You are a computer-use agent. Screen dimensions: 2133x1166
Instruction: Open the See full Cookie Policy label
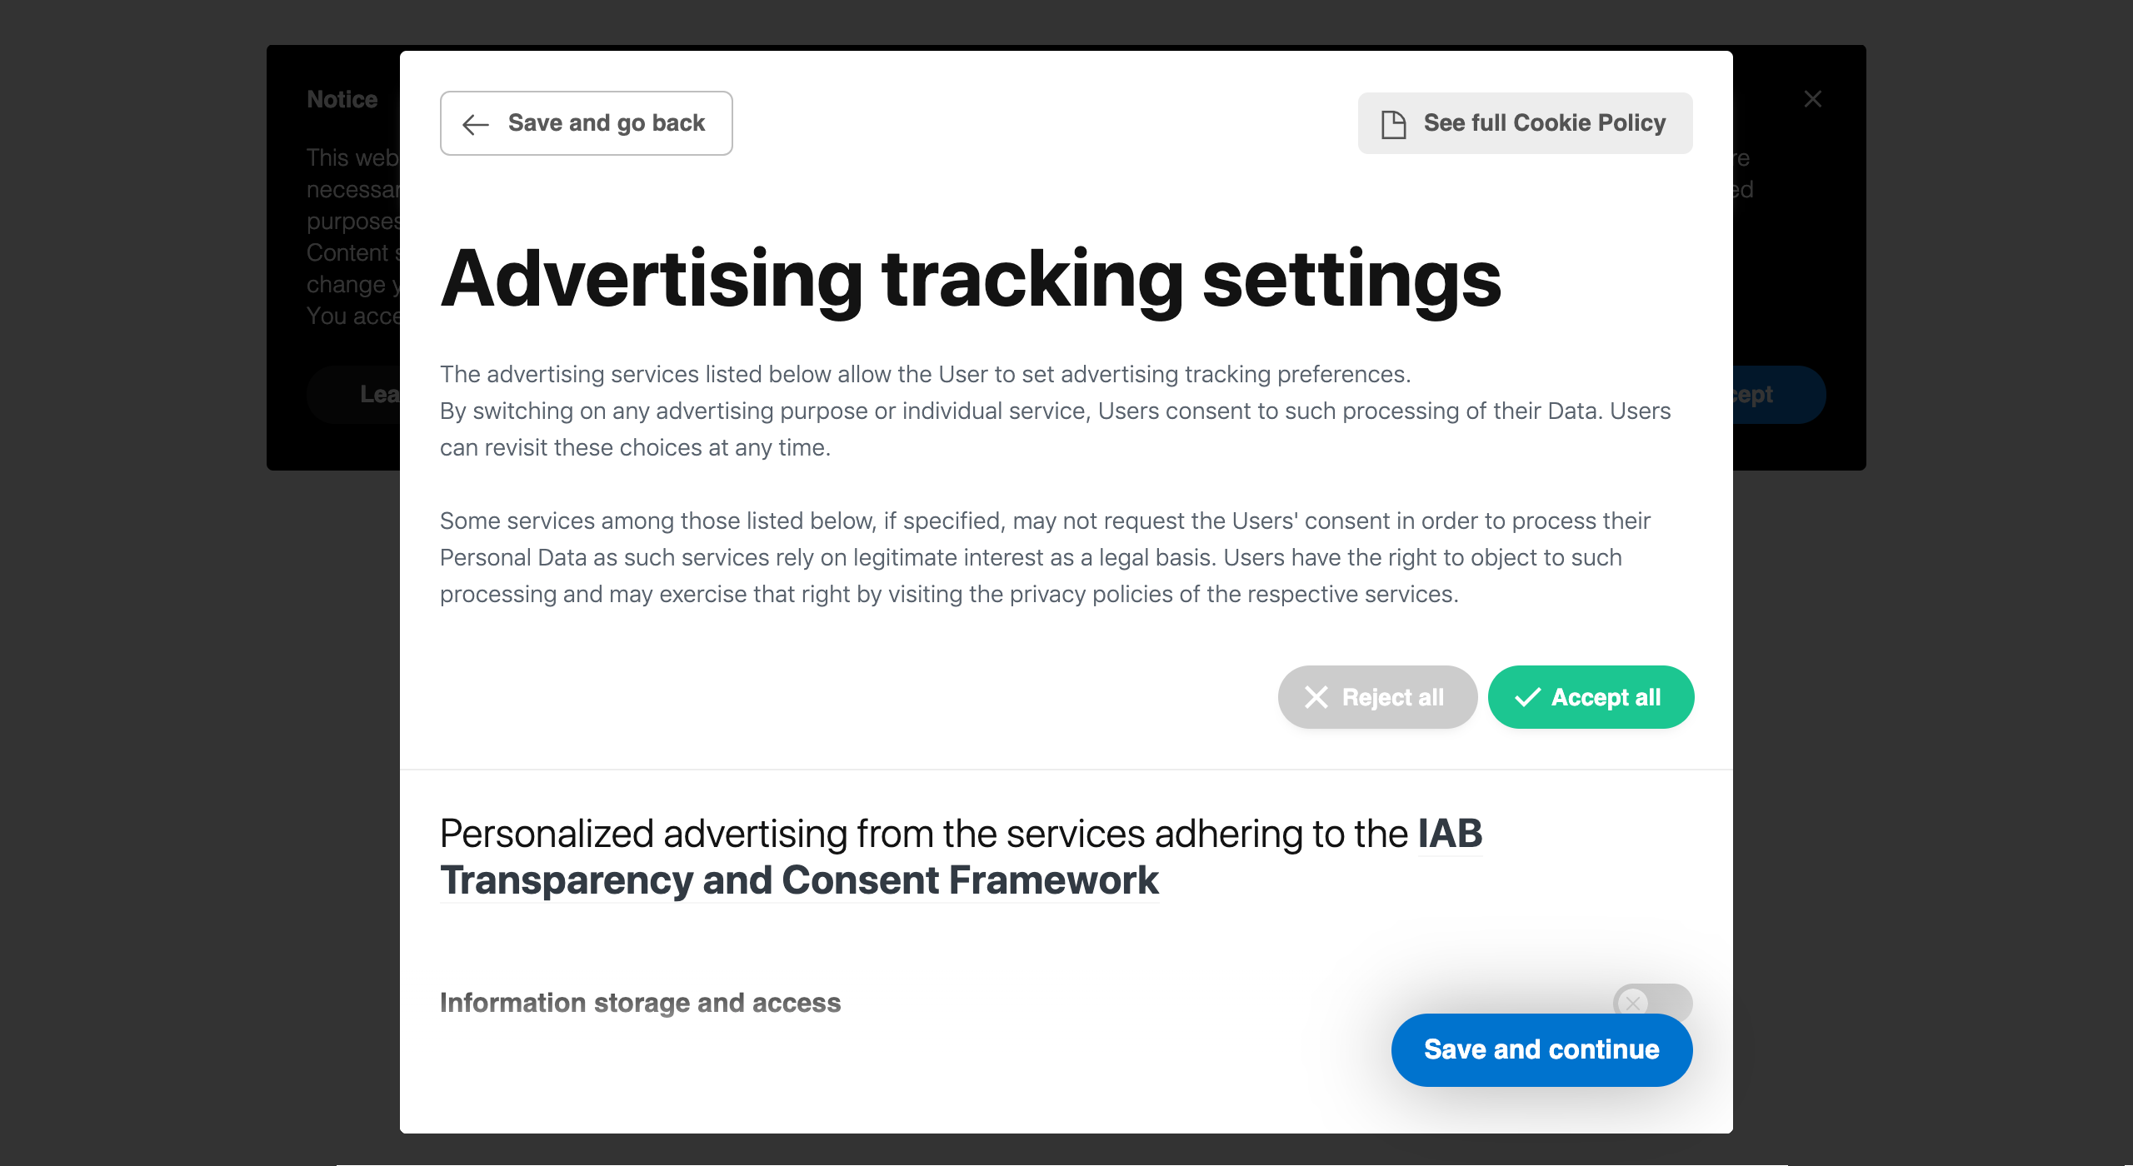1544,123
